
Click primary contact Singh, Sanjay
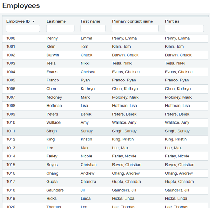click(x=124, y=131)
